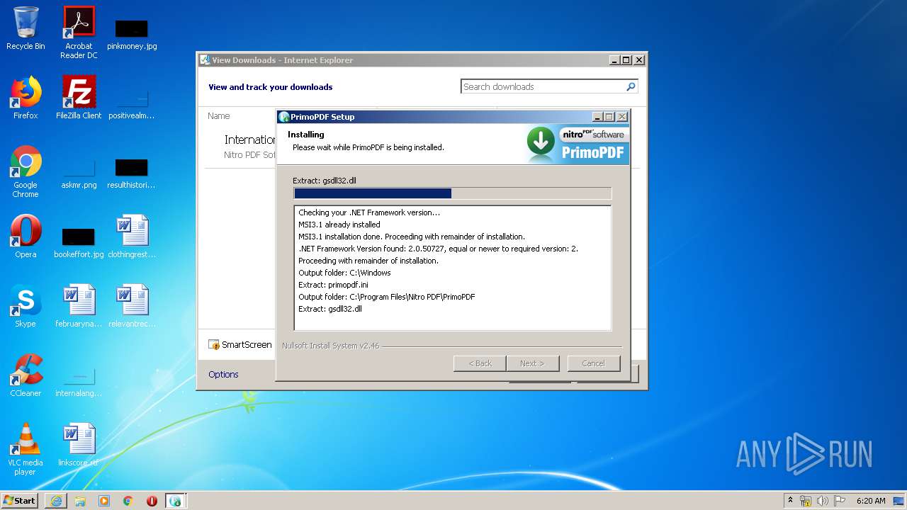This screenshot has height=510, width=907.
Task: Select the clothingrest Word document
Action: pos(132,237)
